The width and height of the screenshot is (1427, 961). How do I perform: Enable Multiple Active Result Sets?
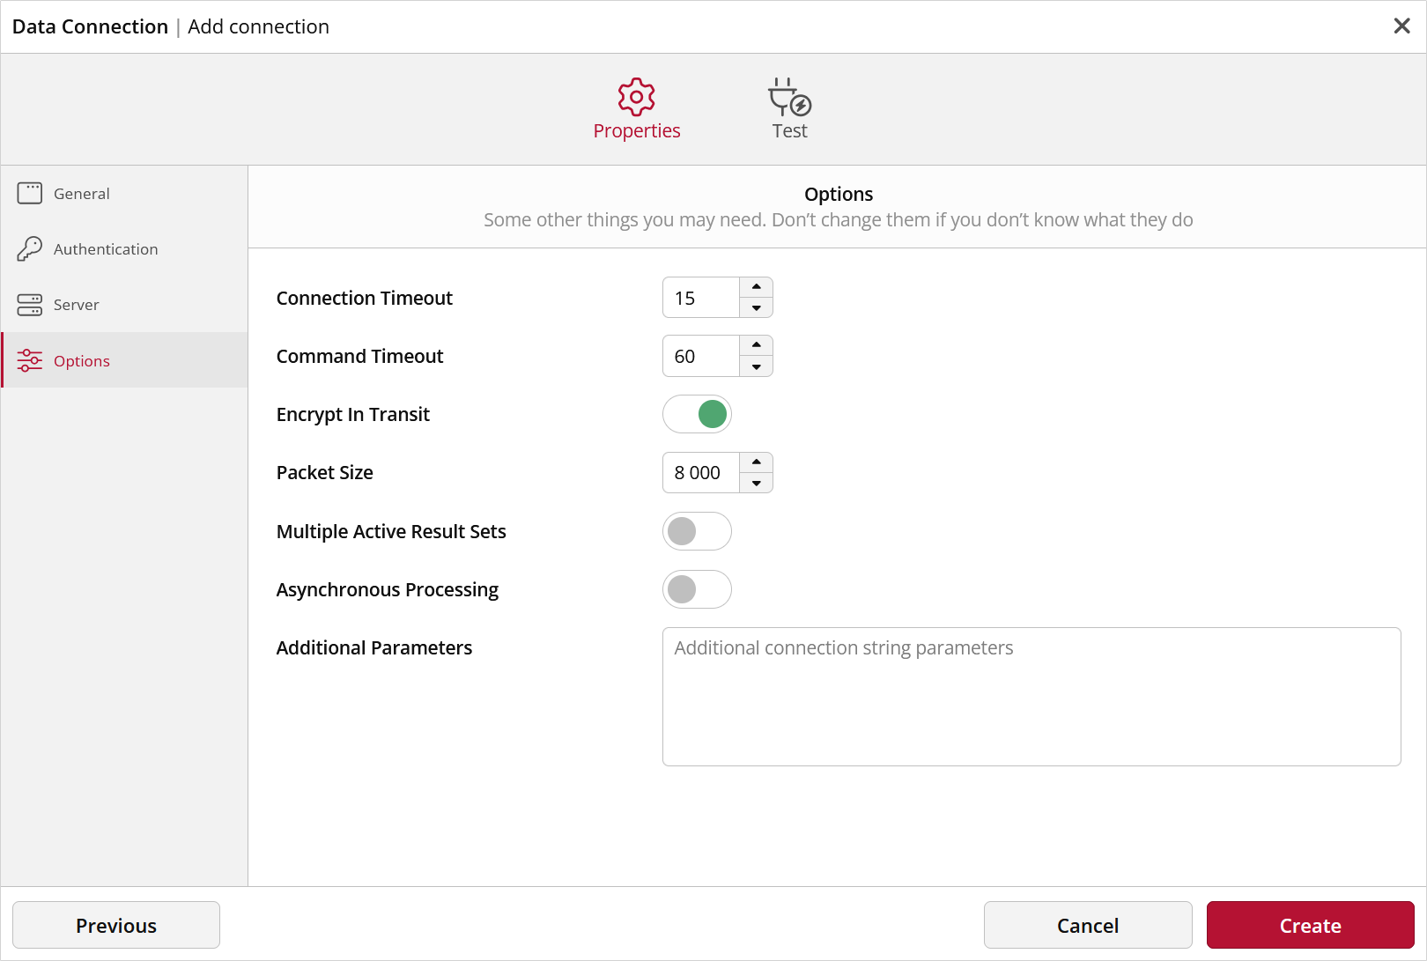697,531
